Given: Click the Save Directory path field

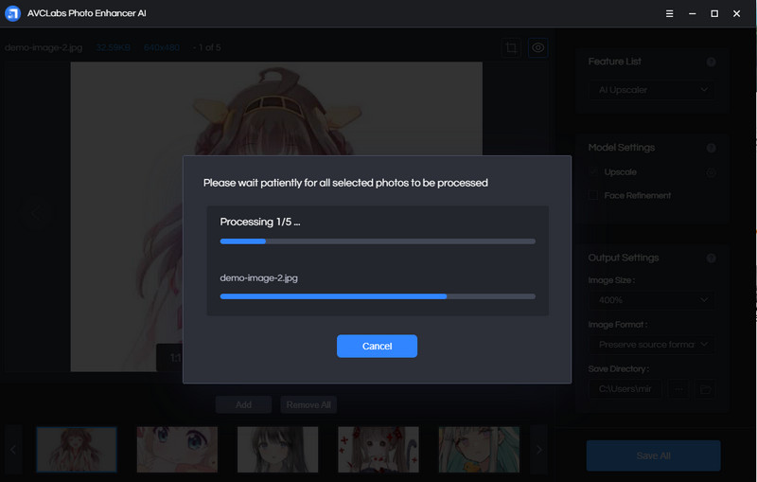Looking at the screenshot, I should pyautogui.click(x=625, y=389).
